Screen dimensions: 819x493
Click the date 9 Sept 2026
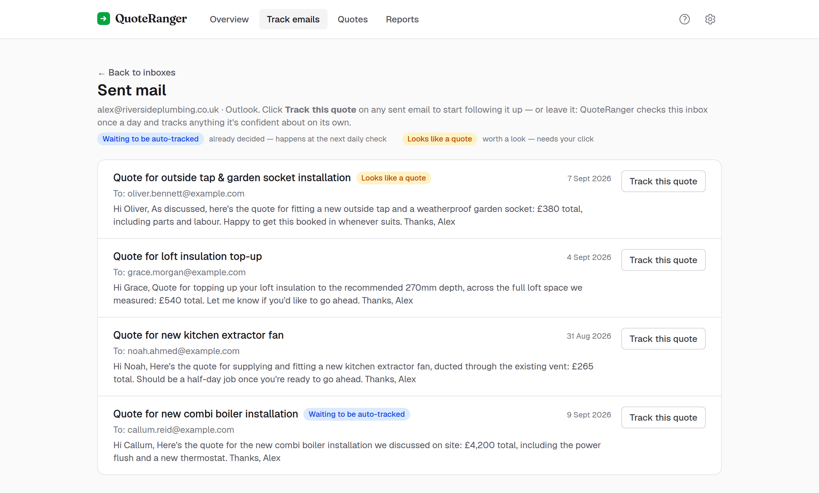(589, 415)
